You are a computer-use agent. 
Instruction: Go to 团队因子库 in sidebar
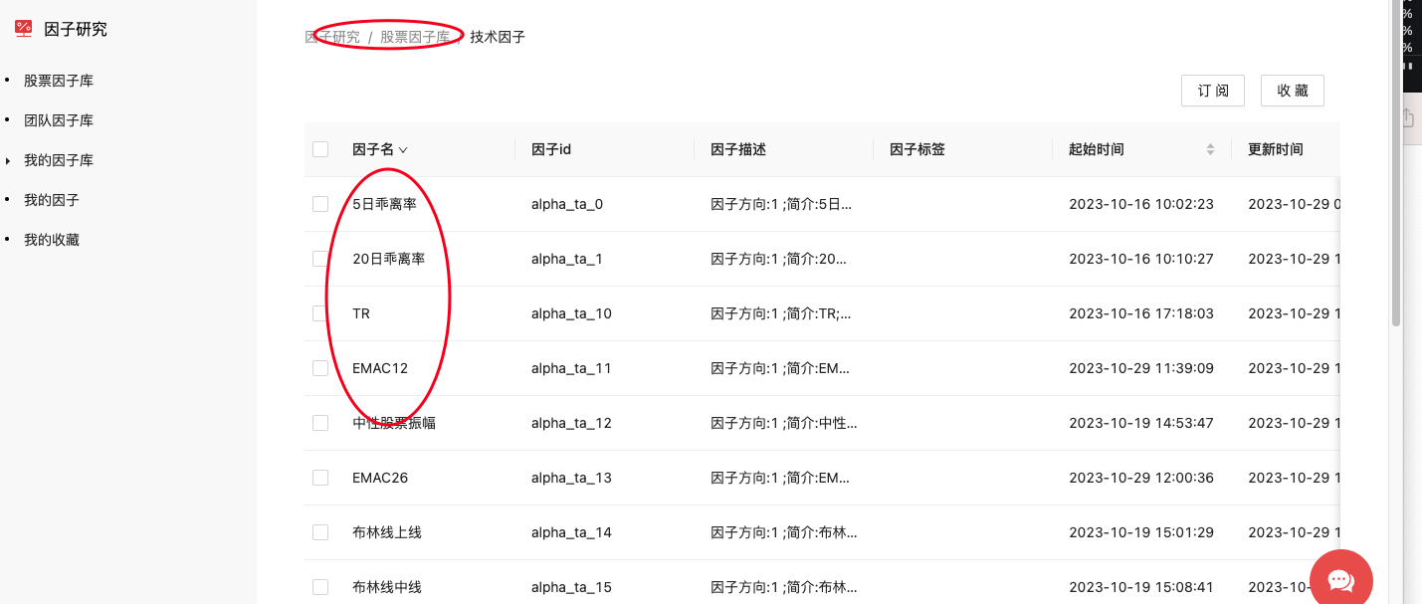[59, 120]
